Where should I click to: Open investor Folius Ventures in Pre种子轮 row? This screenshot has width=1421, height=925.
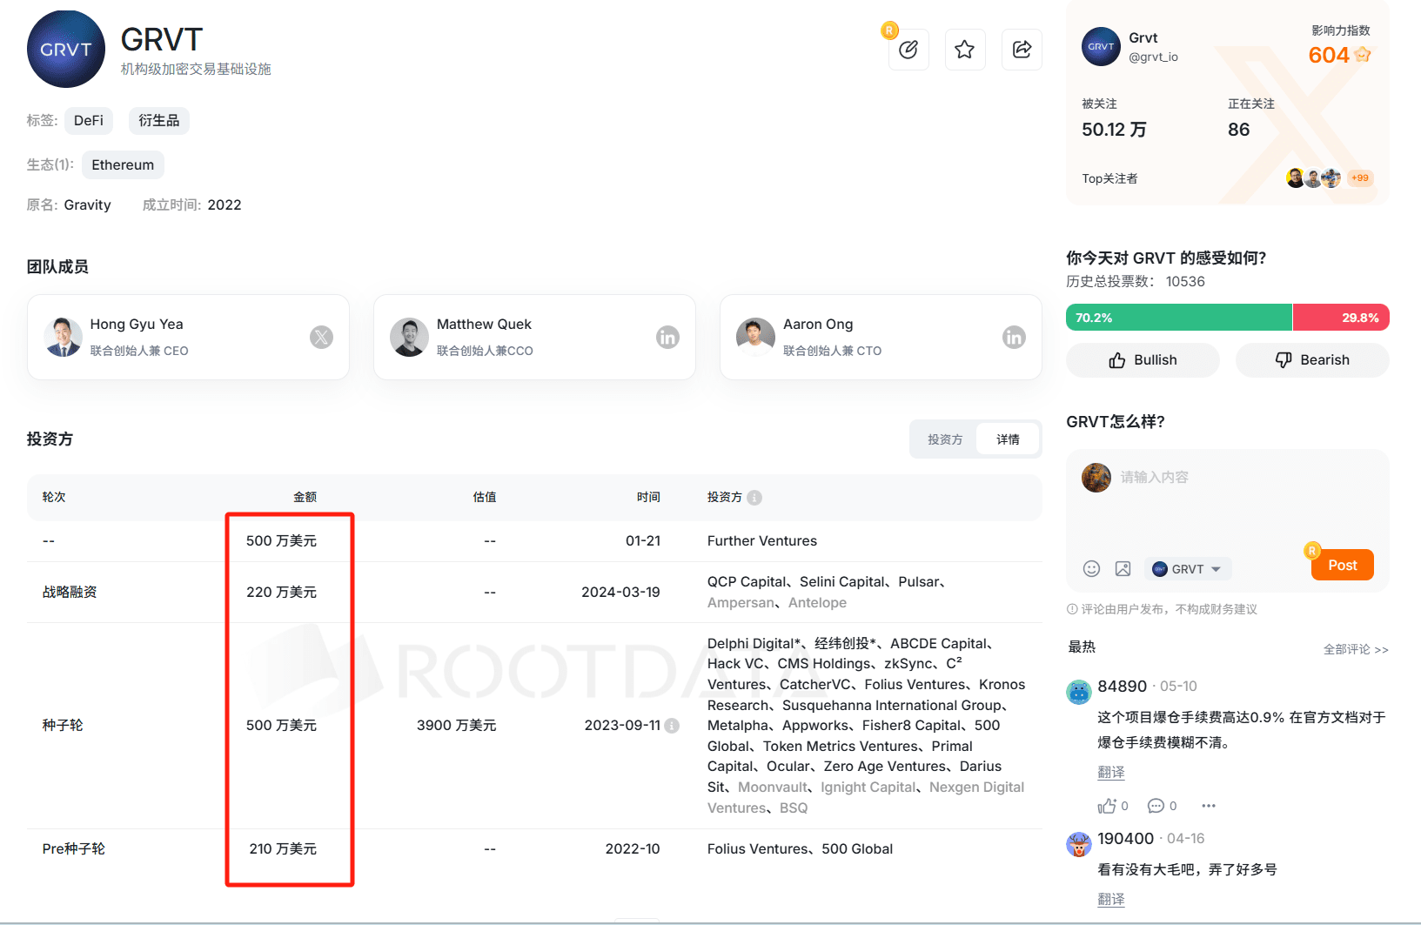click(758, 849)
